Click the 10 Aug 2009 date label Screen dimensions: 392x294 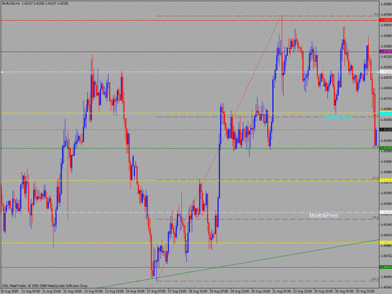click(9, 291)
